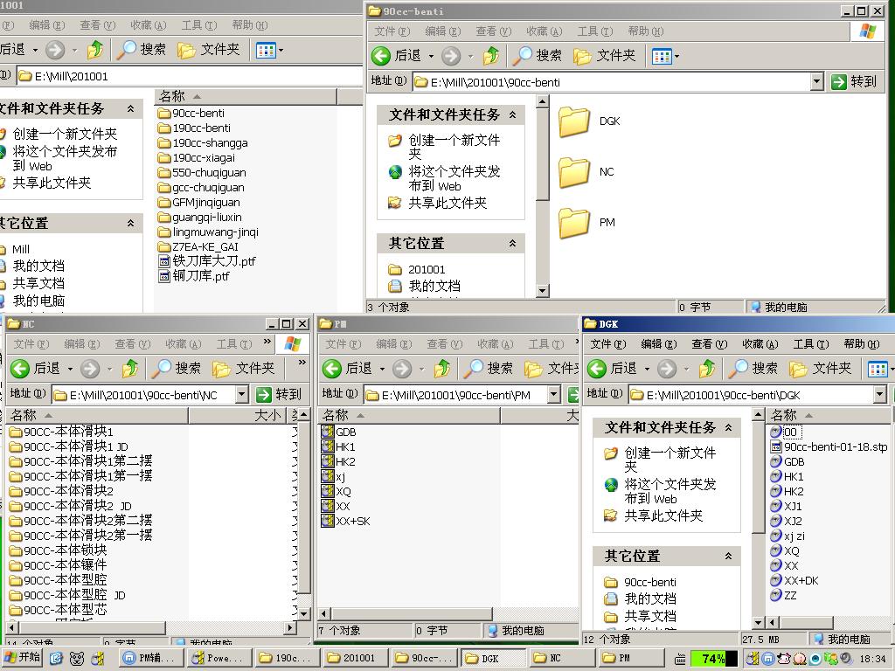The width and height of the screenshot is (895, 671).
Task: Click the Go (转到) button in 90cc-benti window
Action: (x=854, y=82)
